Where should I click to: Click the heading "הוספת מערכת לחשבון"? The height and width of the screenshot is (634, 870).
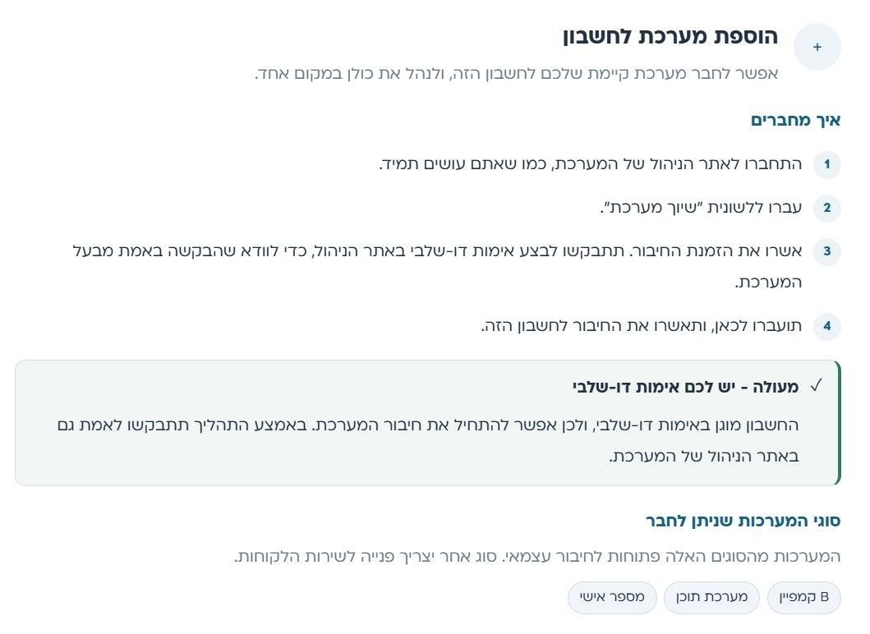[x=670, y=37]
